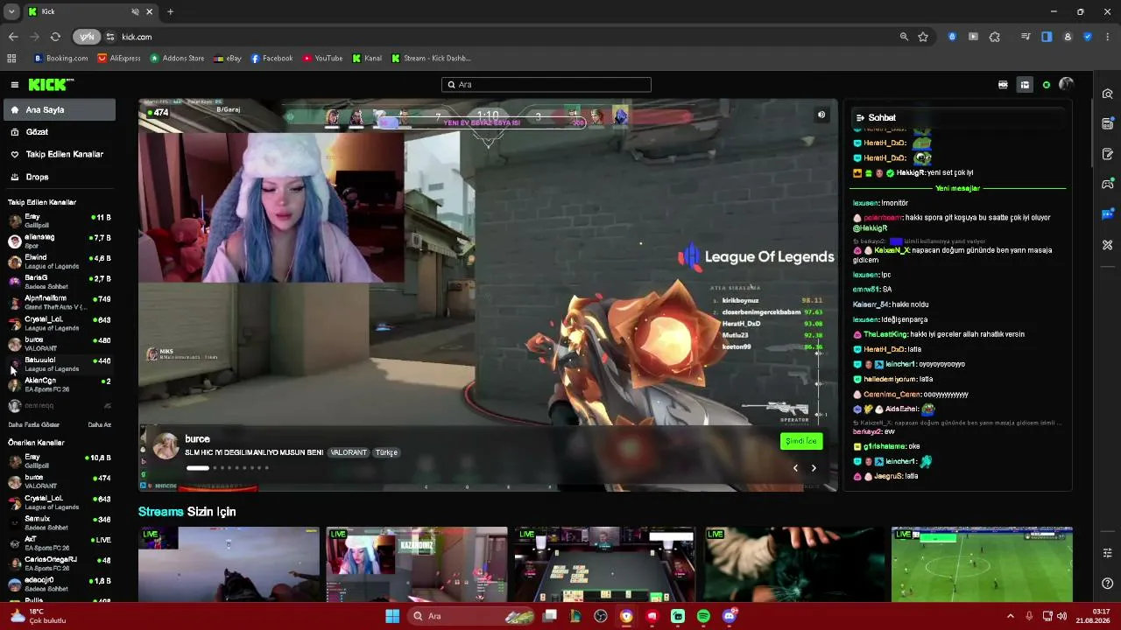This screenshot has height=630, width=1121.
Task: Open the football pitch stream thumbnail
Action: (982, 564)
